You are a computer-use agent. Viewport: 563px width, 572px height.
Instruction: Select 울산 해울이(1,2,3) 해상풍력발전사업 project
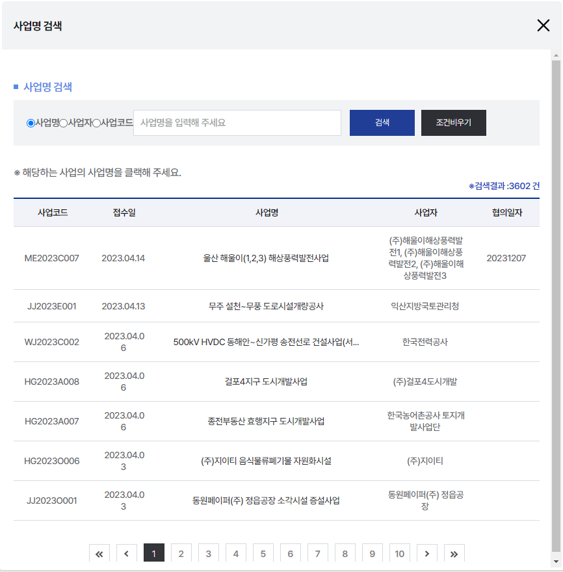coord(266,258)
